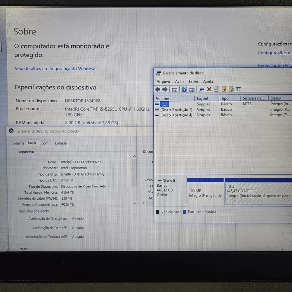Select the (C:) 446,47 GB NTFS partition block
292x292 pixels.
[x=258, y=194]
